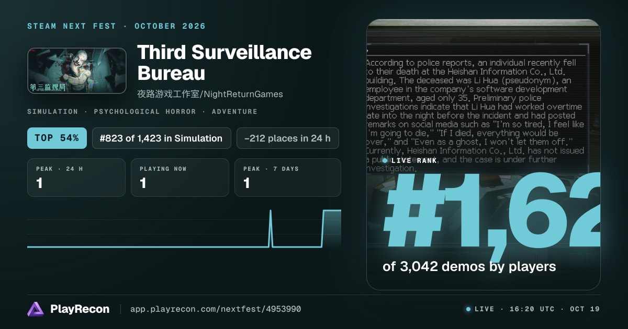Click the #823 of 1,423 in Simulation badge
This screenshot has width=628, height=329.
tap(162, 138)
